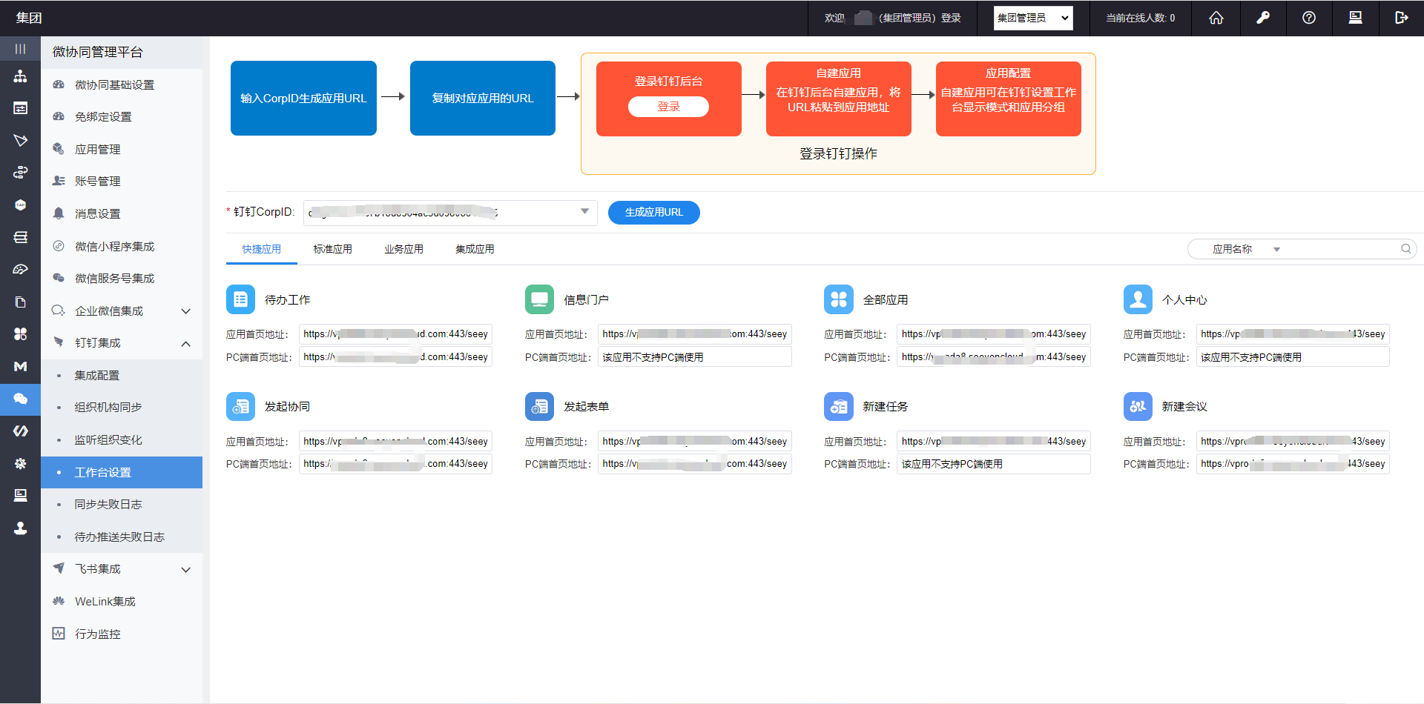This screenshot has width=1424, height=704.
Task: Open WeLink集成 in the sidebar
Action: tap(121, 602)
